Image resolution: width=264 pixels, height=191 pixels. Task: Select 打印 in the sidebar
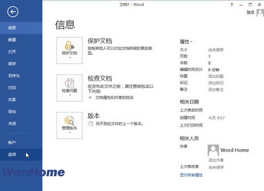[21, 88]
